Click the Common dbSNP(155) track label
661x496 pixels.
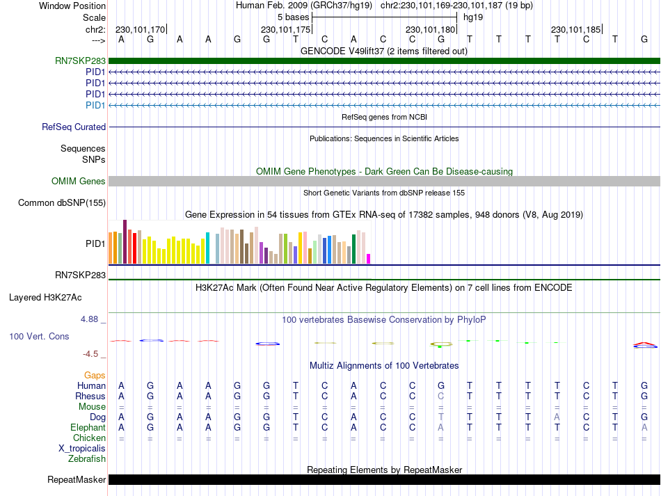62,202
